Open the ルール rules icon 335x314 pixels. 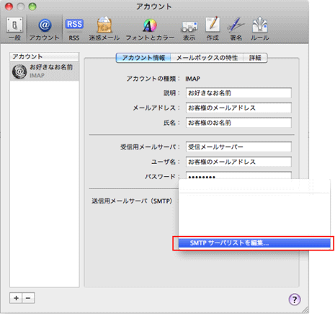[259, 28]
